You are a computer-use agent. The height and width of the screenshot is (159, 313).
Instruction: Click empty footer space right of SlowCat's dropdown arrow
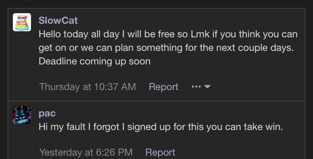click(x=257, y=87)
